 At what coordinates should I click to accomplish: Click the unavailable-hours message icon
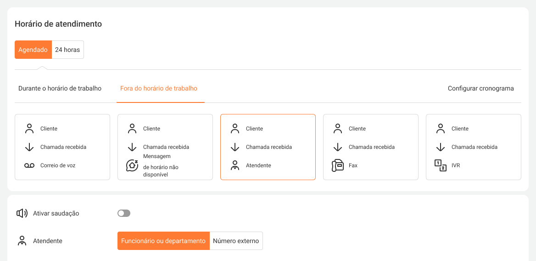click(132, 165)
